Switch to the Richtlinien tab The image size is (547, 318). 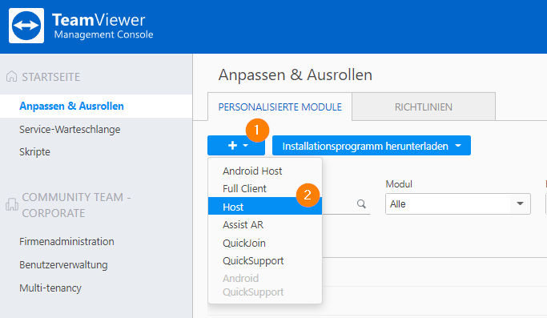point(424,107)
